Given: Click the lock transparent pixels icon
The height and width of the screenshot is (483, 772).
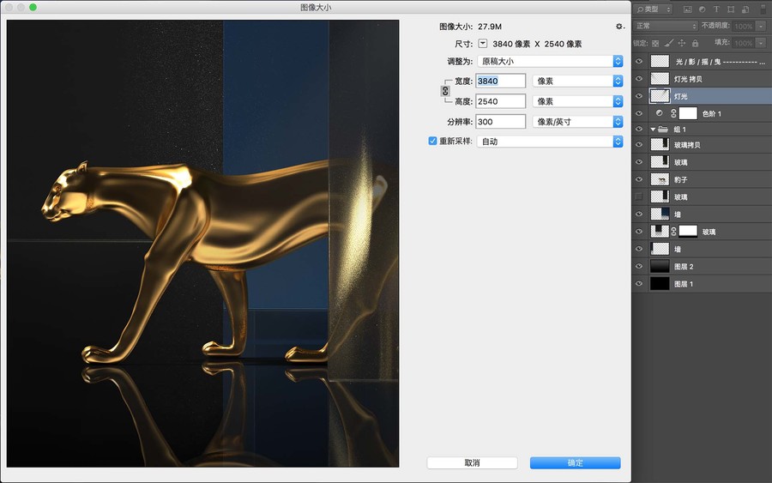Looking at the screenshot, I should (655, 44).
